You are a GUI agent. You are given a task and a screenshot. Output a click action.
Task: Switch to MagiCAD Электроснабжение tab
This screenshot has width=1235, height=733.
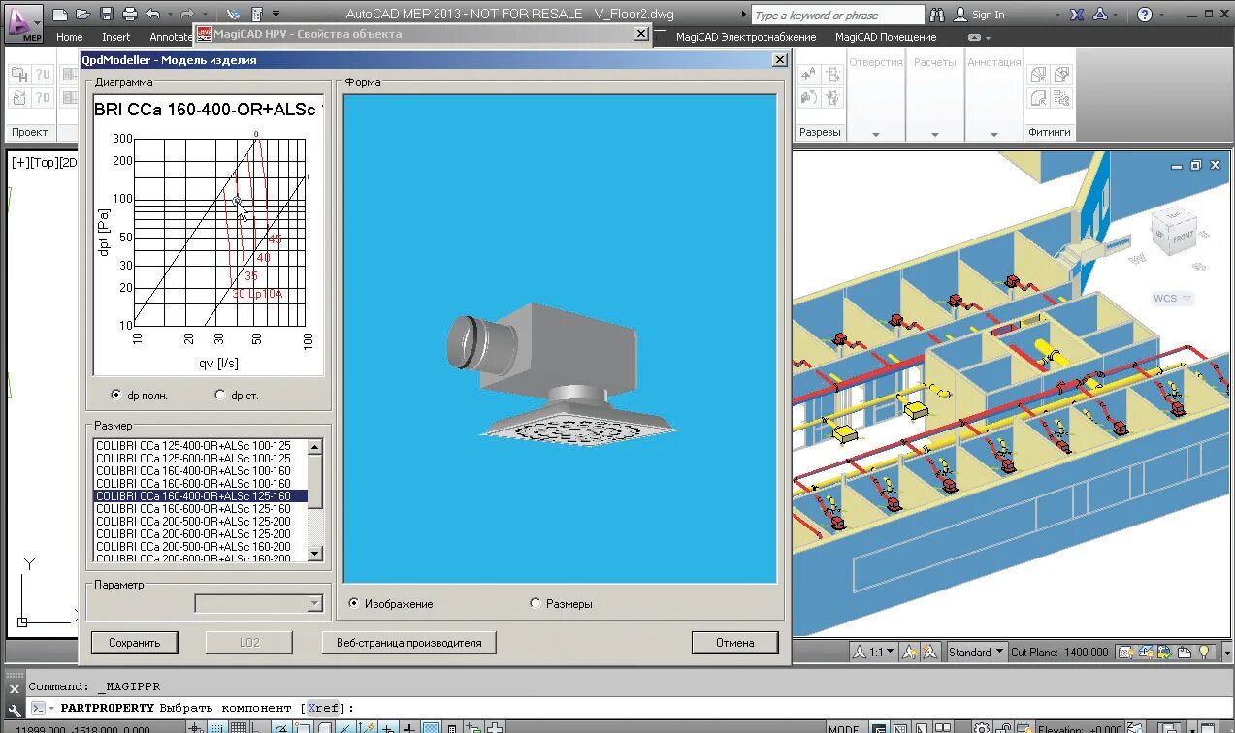[x=746, y=37]
